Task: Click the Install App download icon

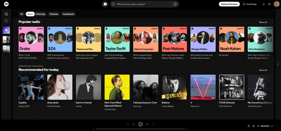Action: 244,4
